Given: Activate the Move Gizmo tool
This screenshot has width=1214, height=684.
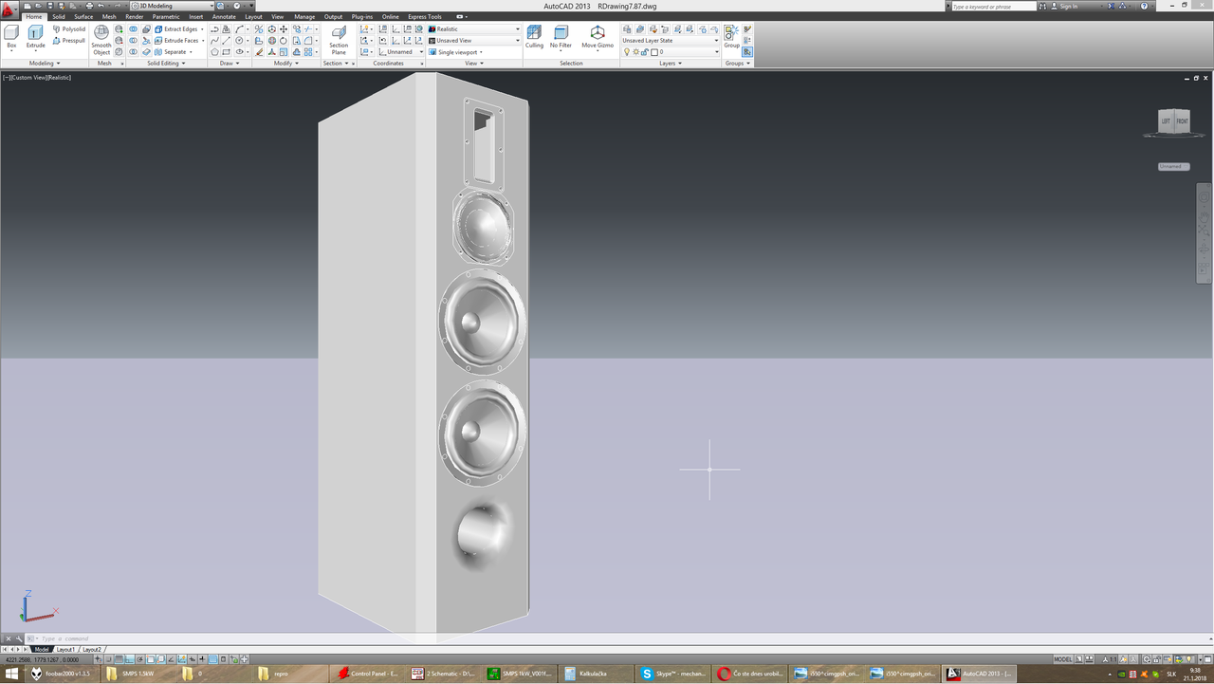Looking at the screenshot, I should pyautogui.click(x=598, y=37).
